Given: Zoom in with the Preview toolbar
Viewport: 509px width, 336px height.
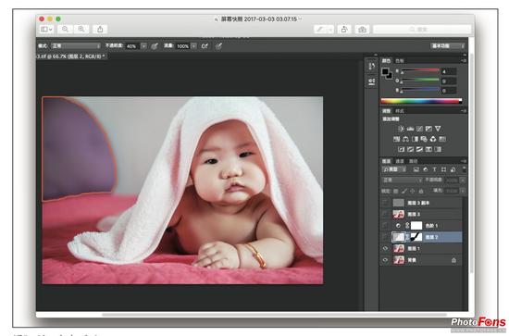Looking at the screenshot, I should (x=81, y=30).
